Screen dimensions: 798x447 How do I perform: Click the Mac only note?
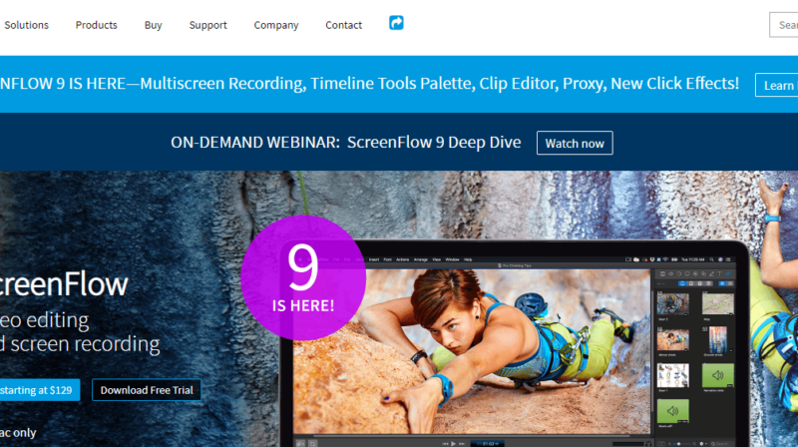tap(18, 432)
